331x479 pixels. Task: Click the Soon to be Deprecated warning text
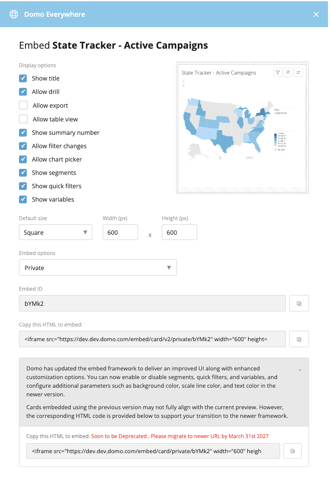tap(180, 436)
